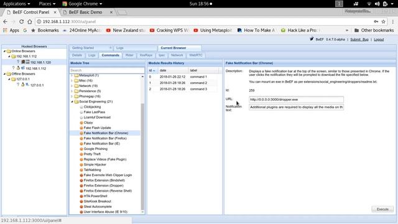The height and width of the screenshot is (224, 398).
Task: Select command 3 in results history
Action: (182, 89)
